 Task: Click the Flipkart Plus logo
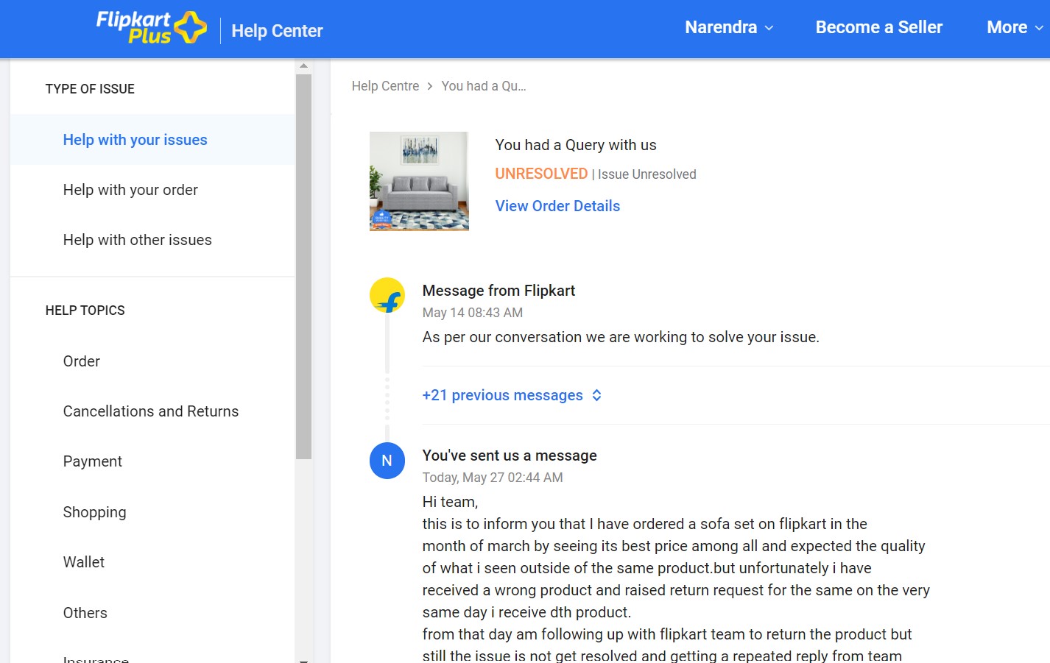pyautogui.click(x=151, y=28)
